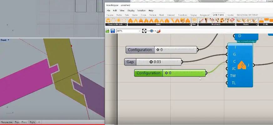Switch to the Transform ribbon tab
The width and height of the screenshot is (273, 125).
click(x=182, y=15)
